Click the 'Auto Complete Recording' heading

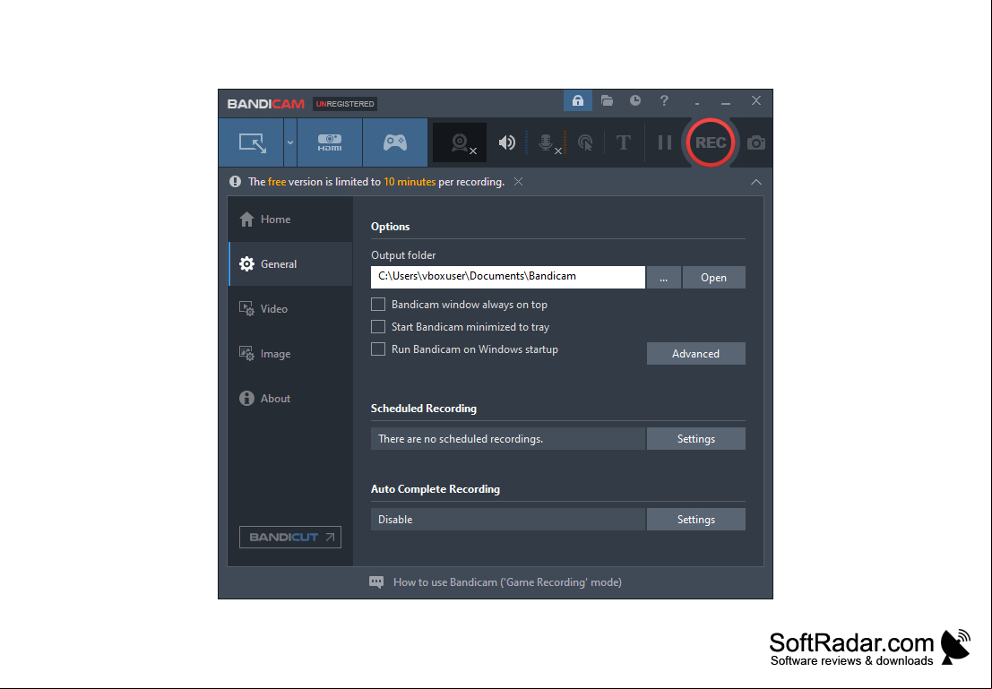pos(436,489)
